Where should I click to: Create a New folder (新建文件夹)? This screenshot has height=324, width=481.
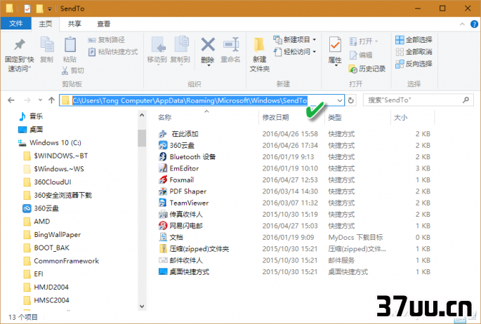pos(260,55)
